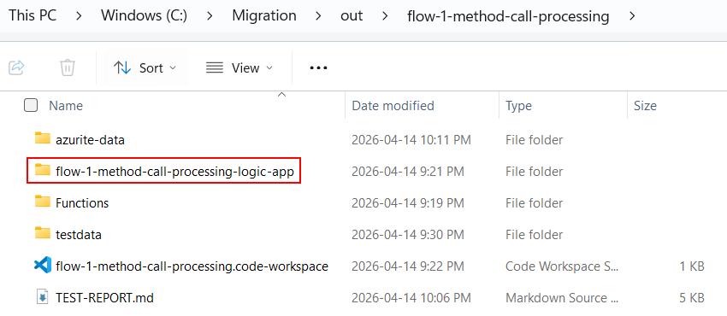Viewport: 727px width, 316px height.
Task: Select the Functions folder name
Action: [82, 202]
